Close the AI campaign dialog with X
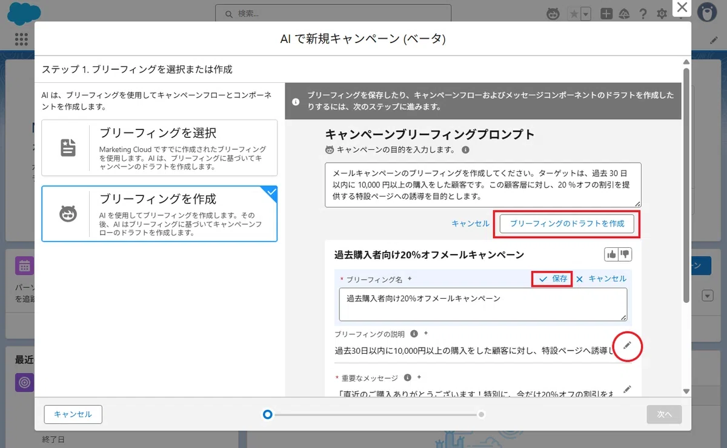The width and height of the screenshot is (727, 448). click(682, 8)
